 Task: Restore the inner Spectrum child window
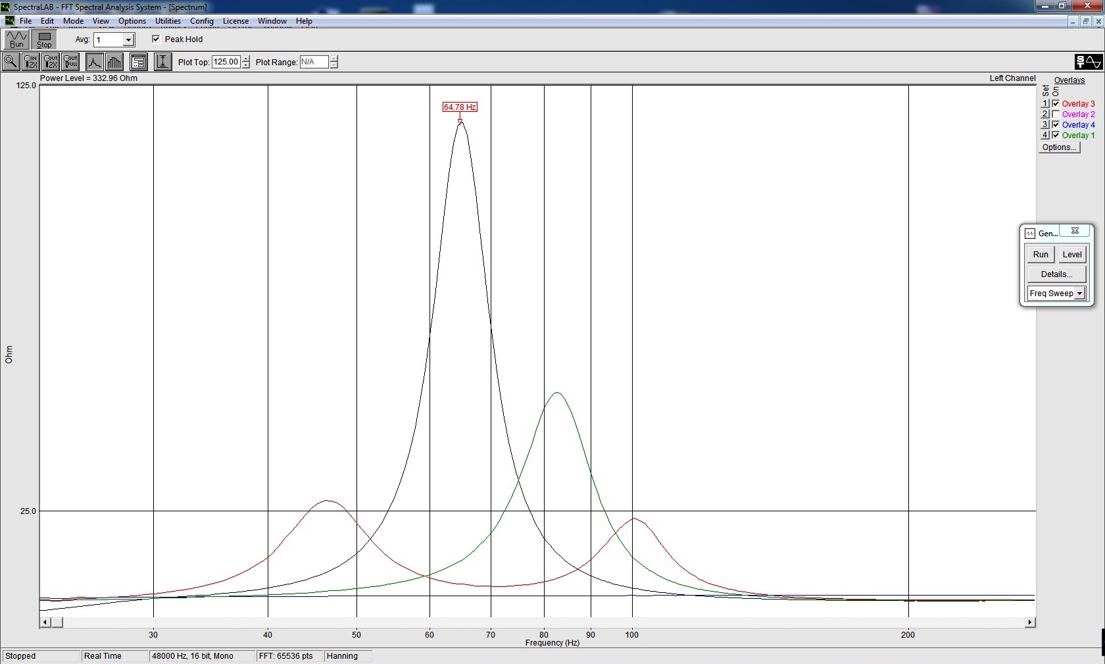pos(1085,21)
